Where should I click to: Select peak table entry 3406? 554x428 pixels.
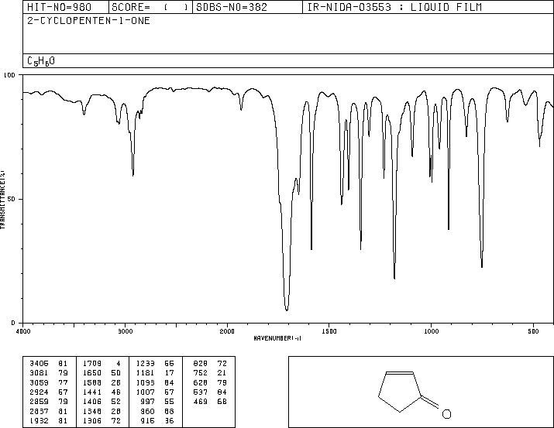point(39,364)
